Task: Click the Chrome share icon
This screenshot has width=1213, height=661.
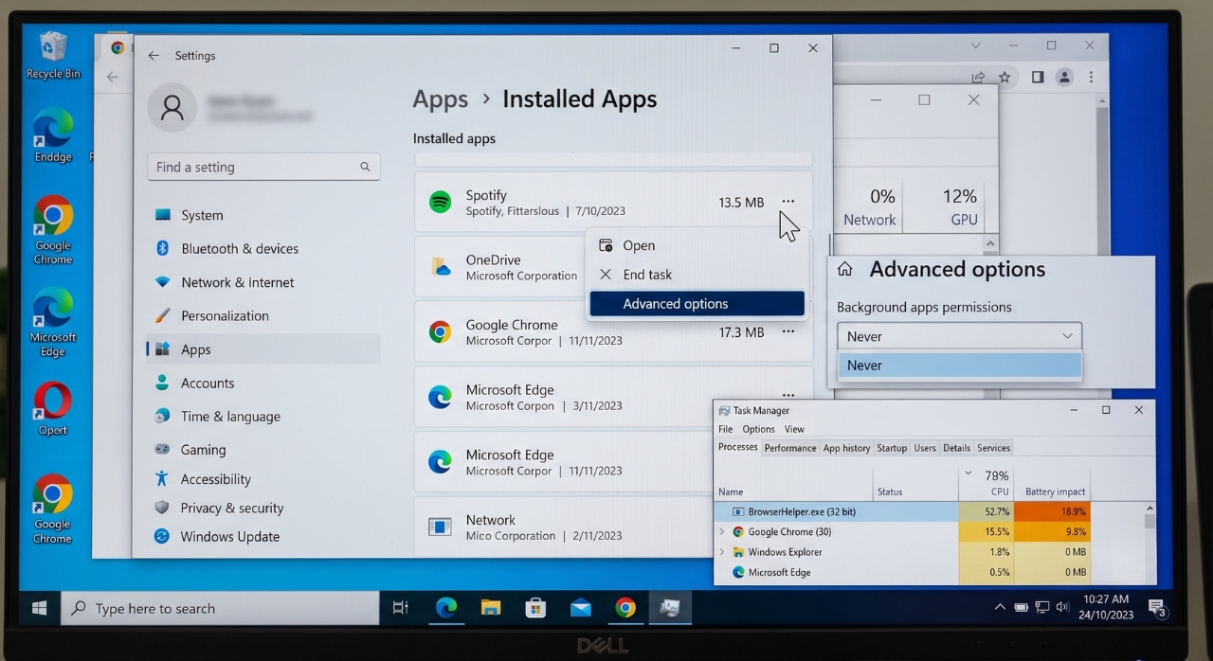Action: click(x=978, y=77)
